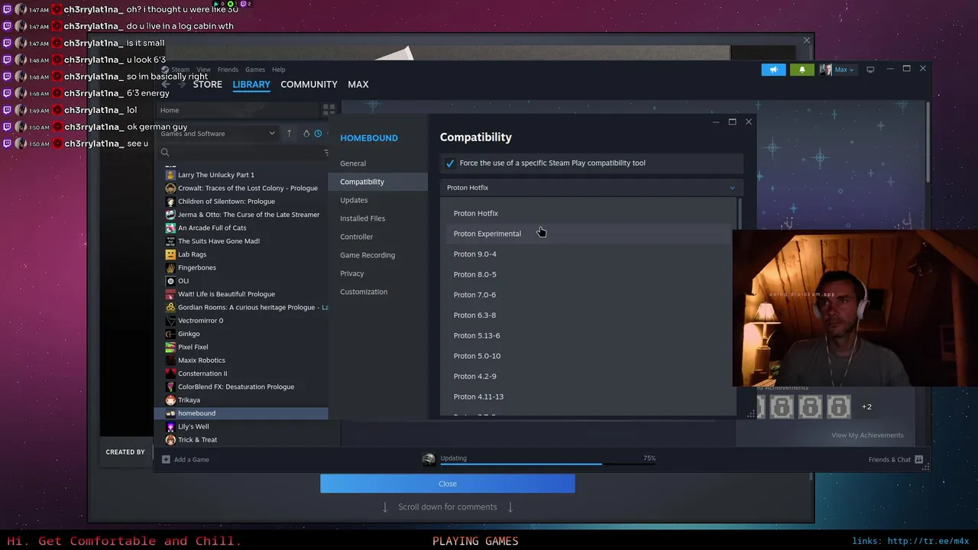Click Add a Game label
The height and width of the screenshot is (550, 978).
(x=191, y=460)
